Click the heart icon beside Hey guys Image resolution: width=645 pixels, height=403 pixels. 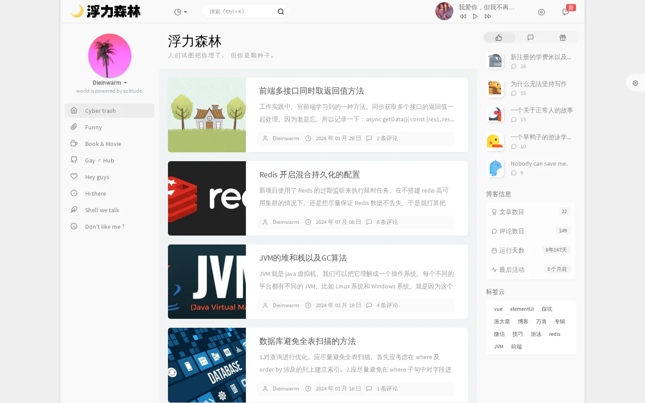(x=74, y=177)
